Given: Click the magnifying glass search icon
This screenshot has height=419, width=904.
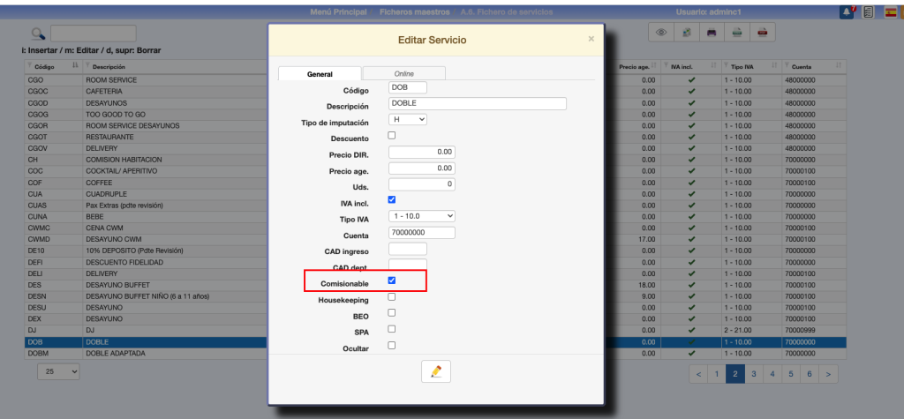Looking at the screenshot, I should tap(38, 34).
